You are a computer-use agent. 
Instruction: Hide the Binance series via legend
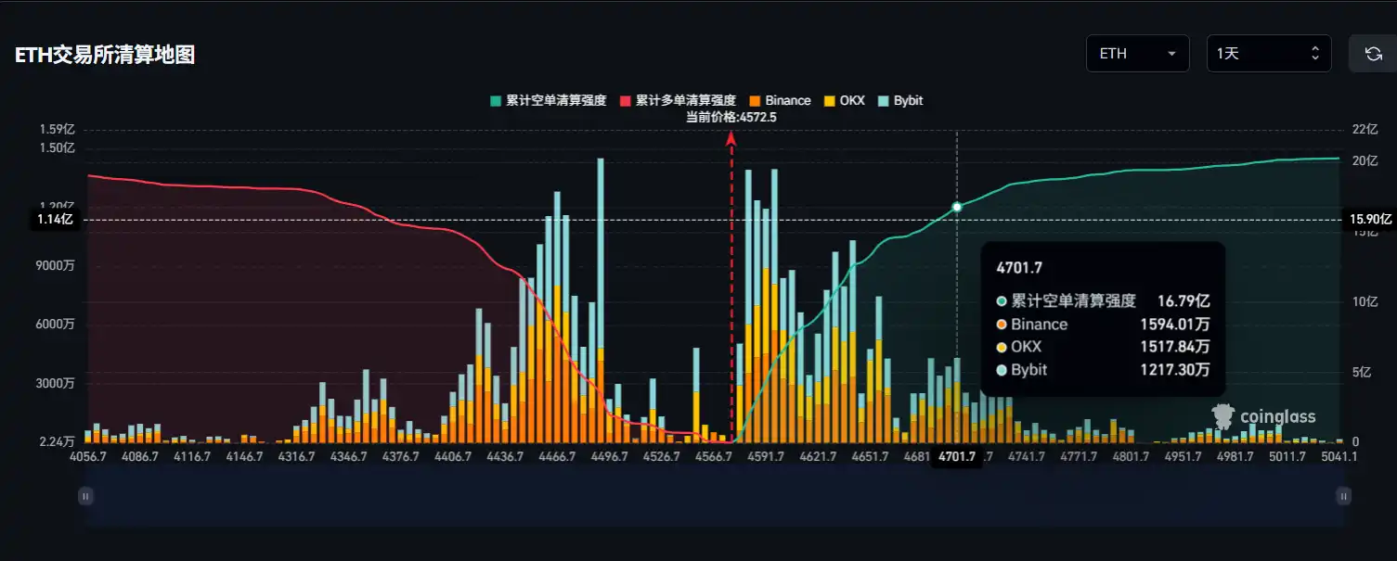coord(780,100)
